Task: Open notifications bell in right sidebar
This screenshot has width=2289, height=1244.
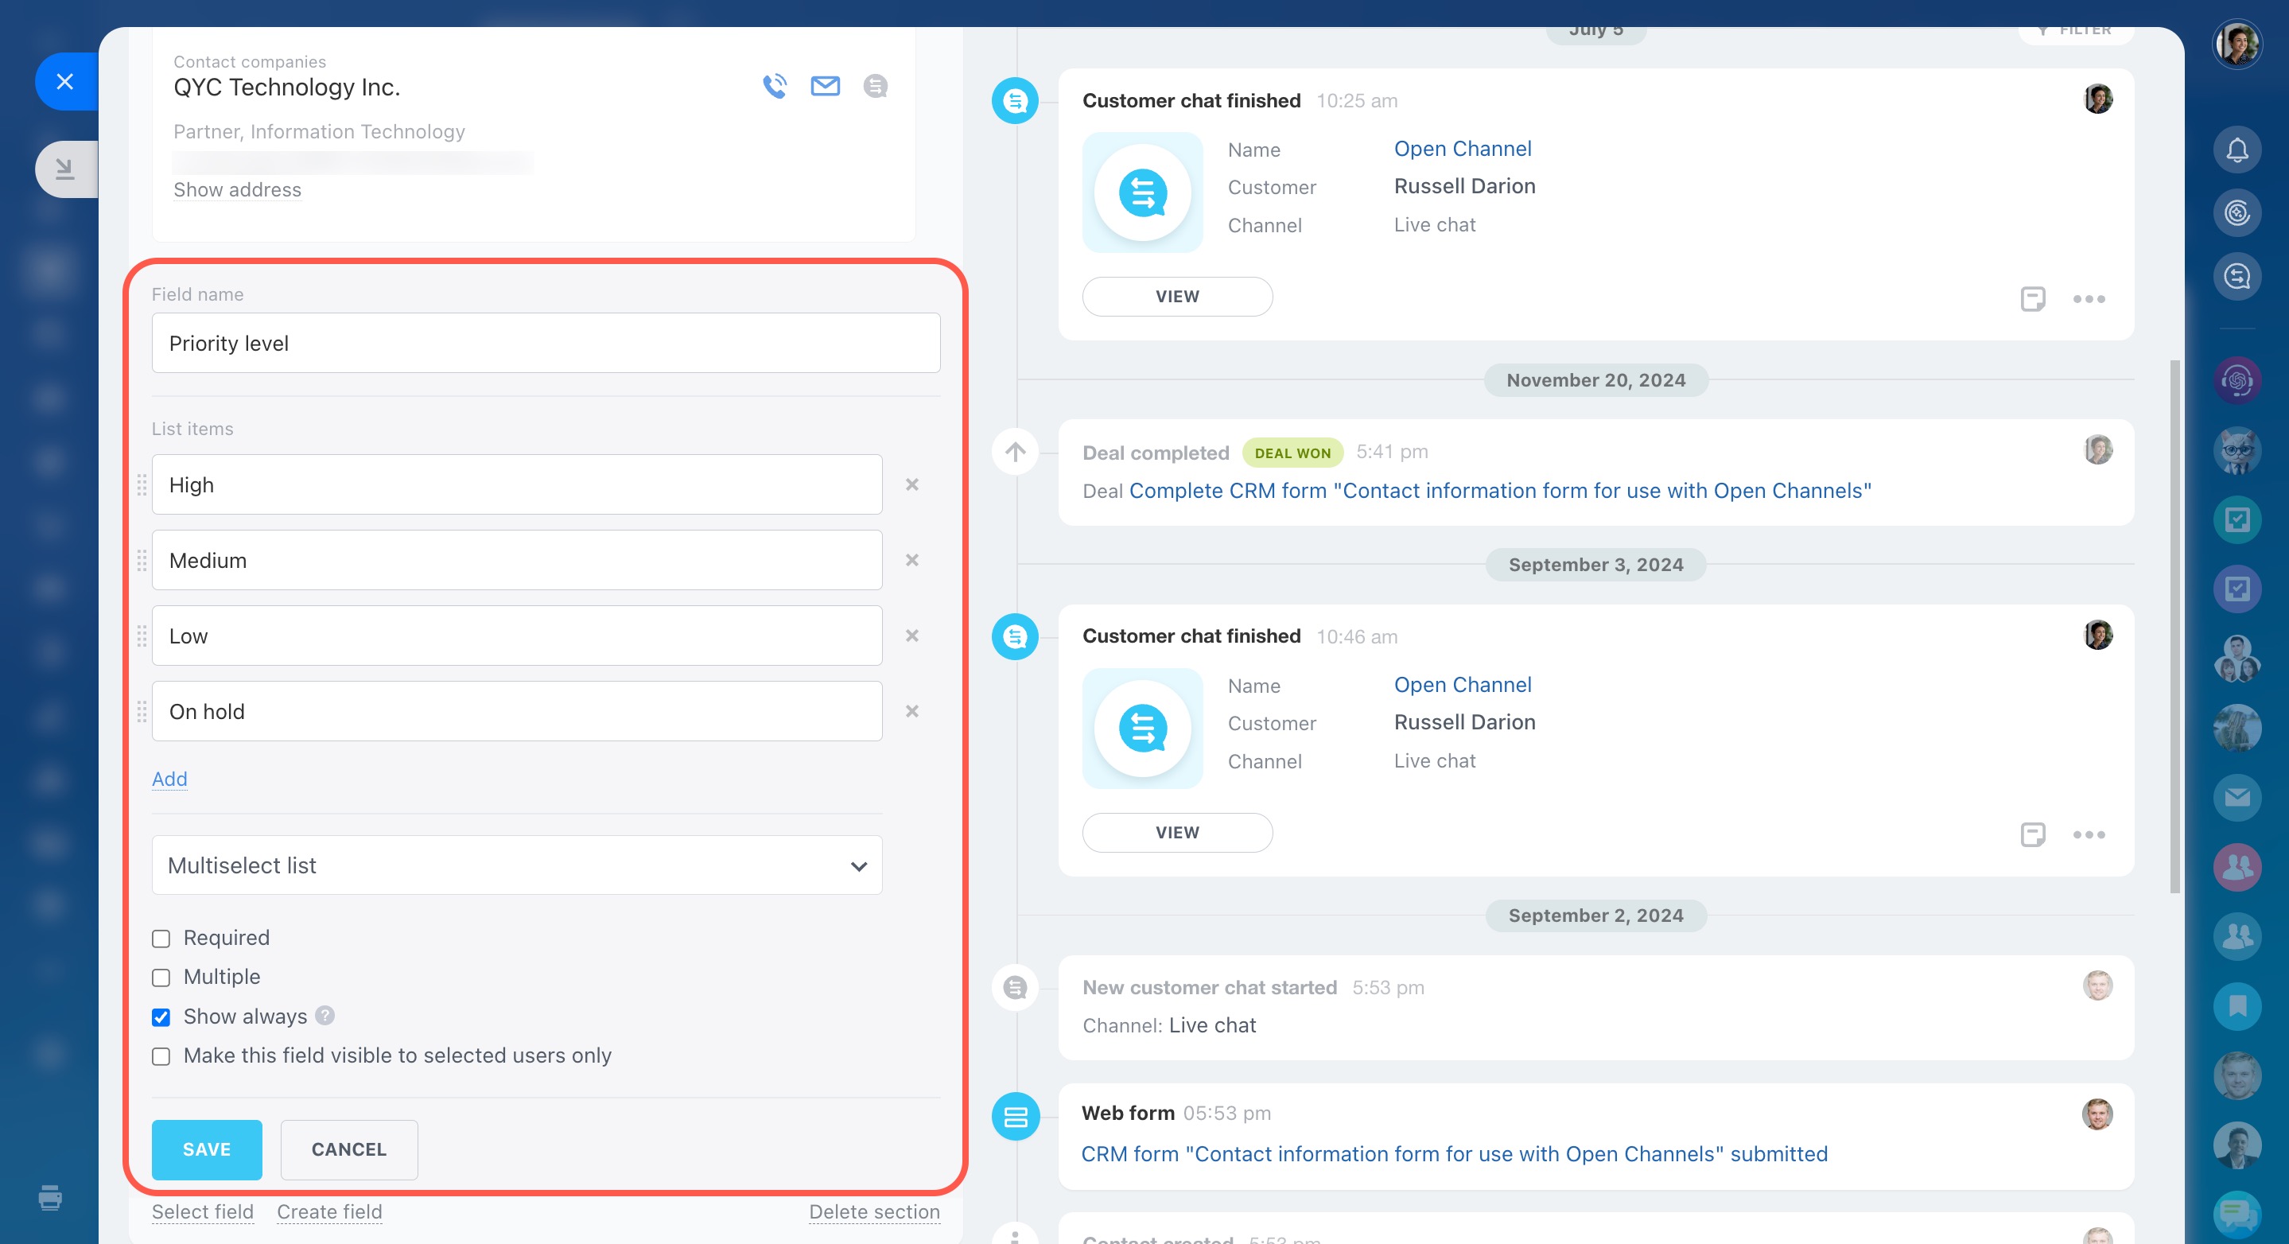Action: click(2237, 150)
